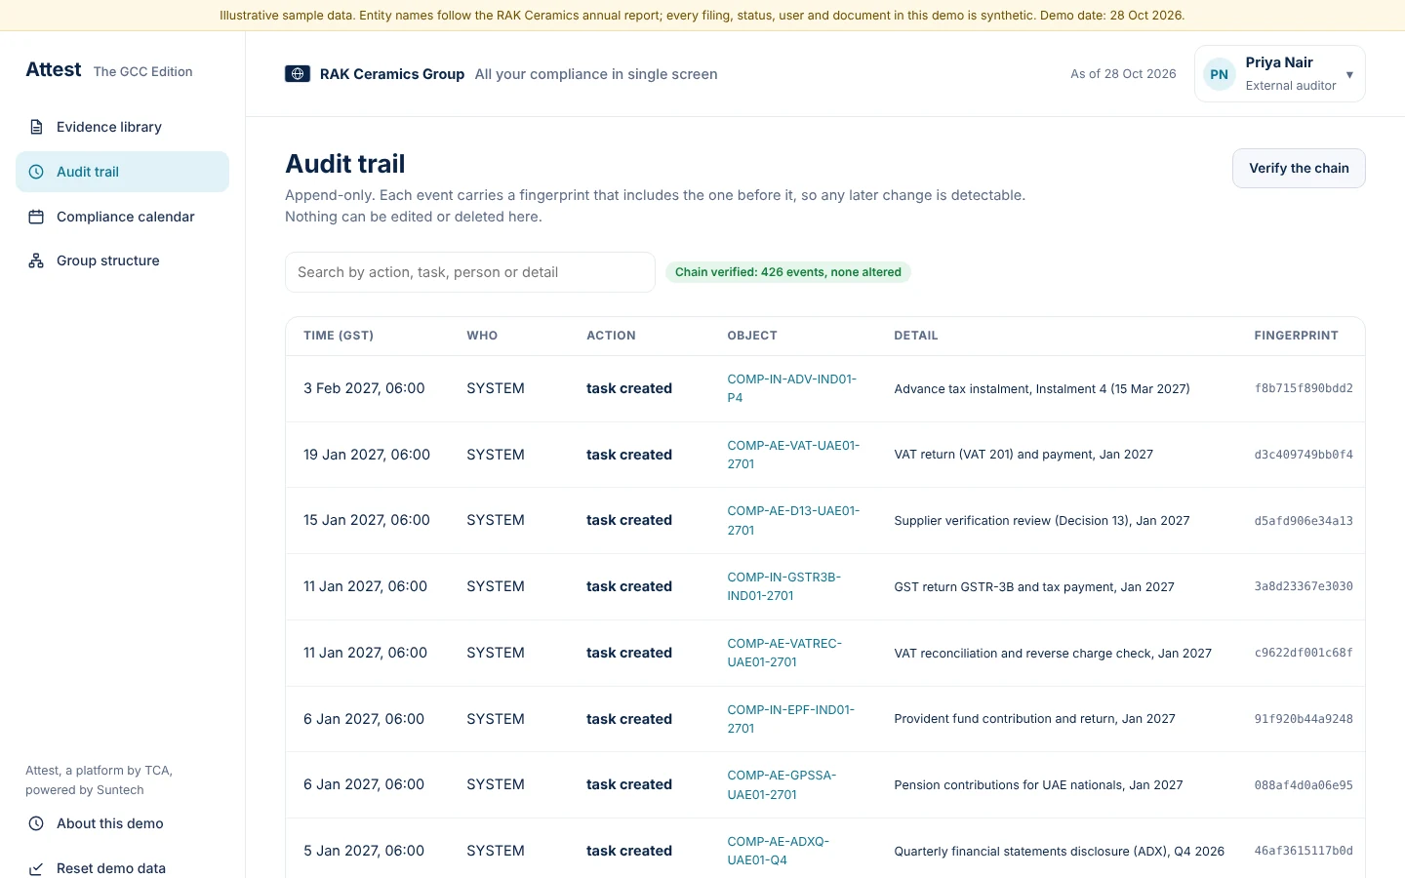Click the Chain verified status badge
Viewport: 1405px width, 878px height.
[787, 272]
